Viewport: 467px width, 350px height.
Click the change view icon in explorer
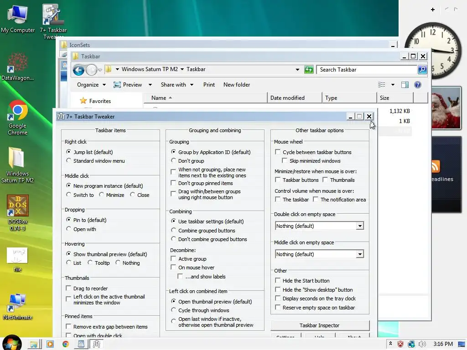coord(382,85)
